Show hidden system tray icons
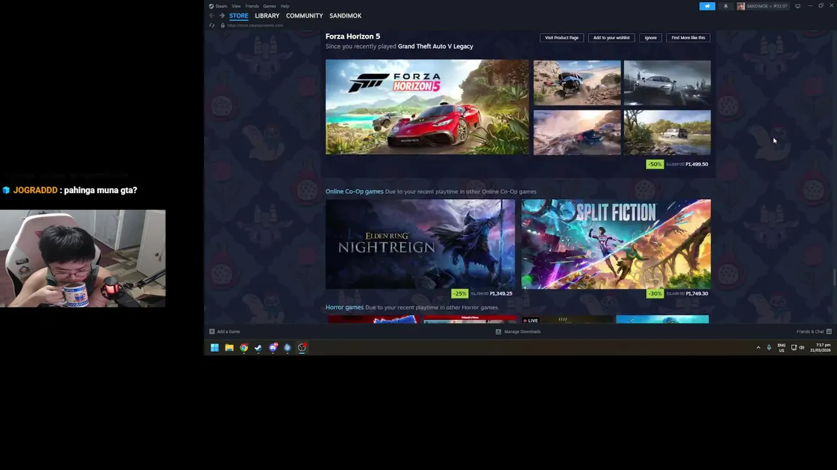Viewport: 837px width, 470px height. click(759, 348)
